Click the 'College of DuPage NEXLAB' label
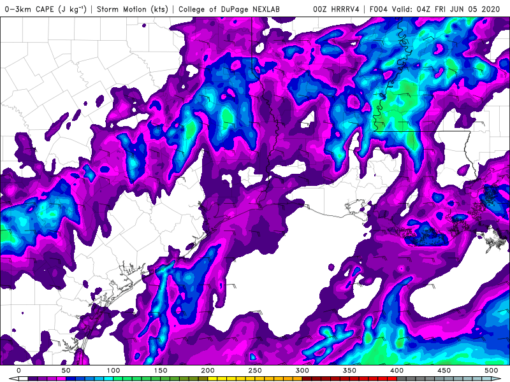 pyautogui.click(x=229, y=9)
